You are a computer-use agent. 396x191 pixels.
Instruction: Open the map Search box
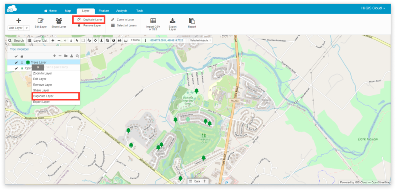click(x=16, y=40)
